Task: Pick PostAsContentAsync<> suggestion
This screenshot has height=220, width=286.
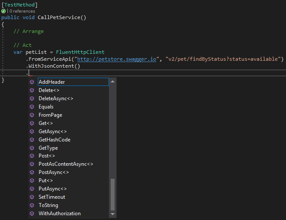Action: click(66, 164)
